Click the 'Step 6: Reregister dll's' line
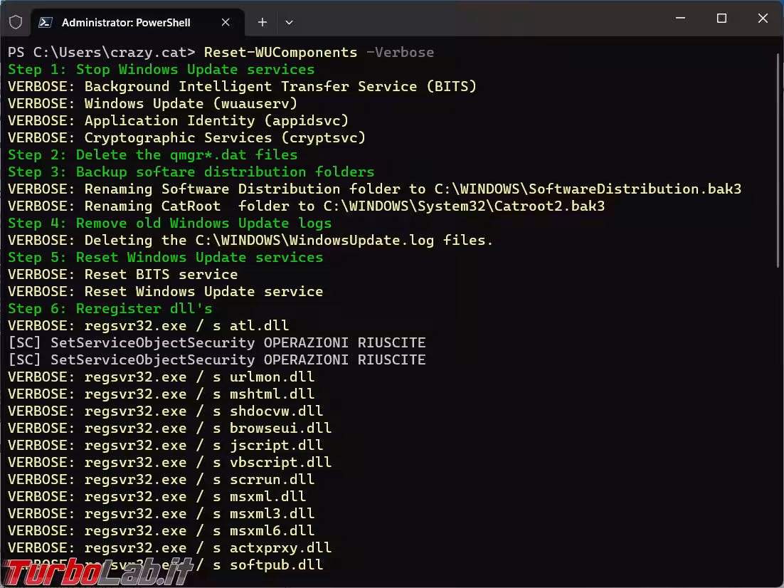 point(110,308)
